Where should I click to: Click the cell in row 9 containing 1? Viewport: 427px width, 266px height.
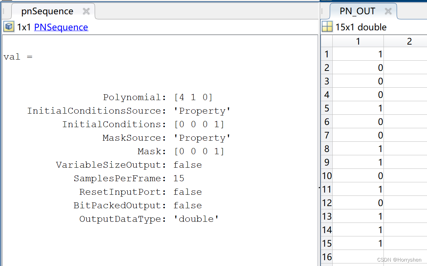click(358, 162)
